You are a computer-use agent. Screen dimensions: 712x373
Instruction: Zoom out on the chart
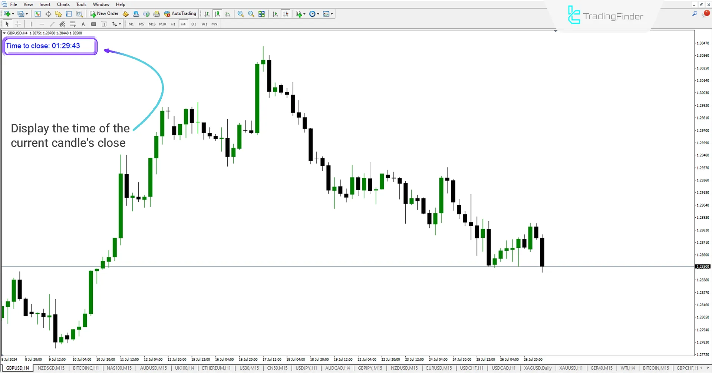(x=251, y=14)
